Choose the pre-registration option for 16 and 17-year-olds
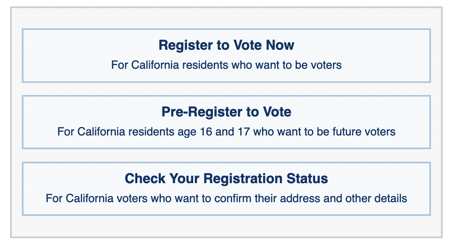Image resolution: width=452 pixels, height=245 pixels. (x=226, y=122)
